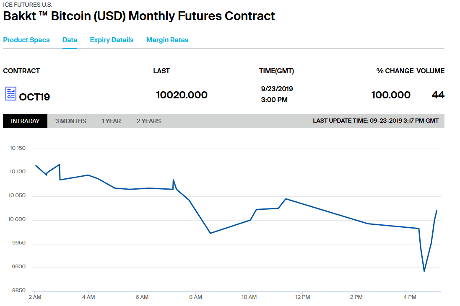Open the Margin Rates tab
This screenshot has height=306, width=460.
click(167, 40)
